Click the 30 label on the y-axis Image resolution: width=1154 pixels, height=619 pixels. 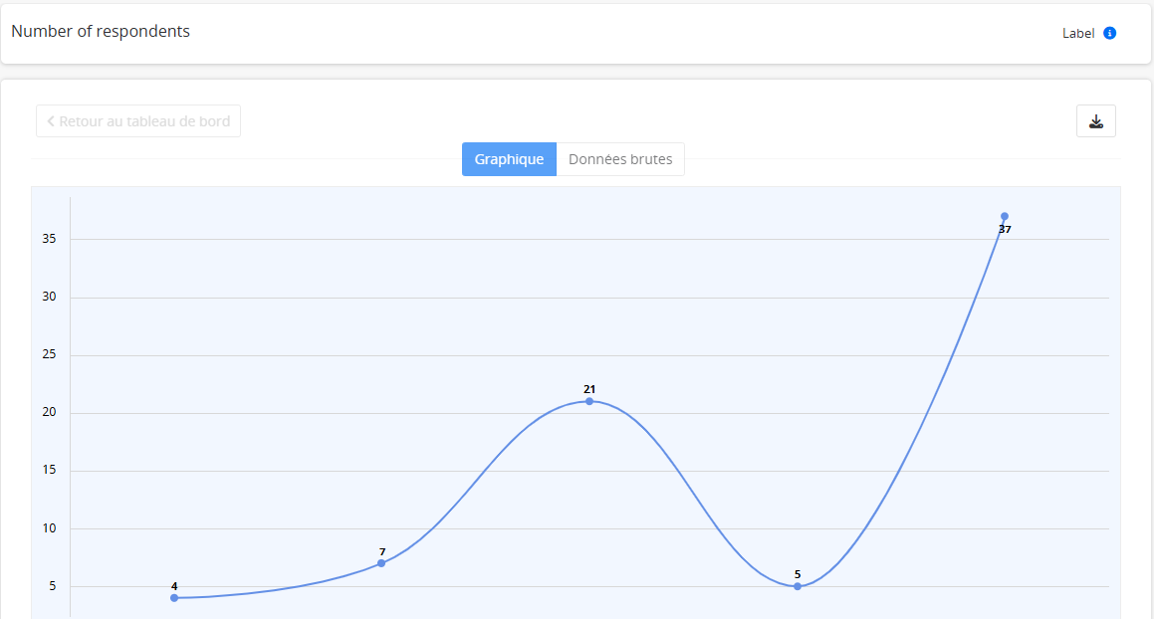point(49,297)
